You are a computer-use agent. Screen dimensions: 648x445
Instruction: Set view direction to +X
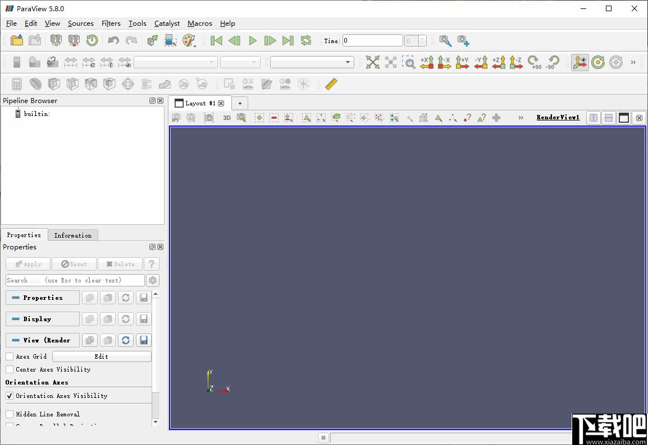[427, 62]
